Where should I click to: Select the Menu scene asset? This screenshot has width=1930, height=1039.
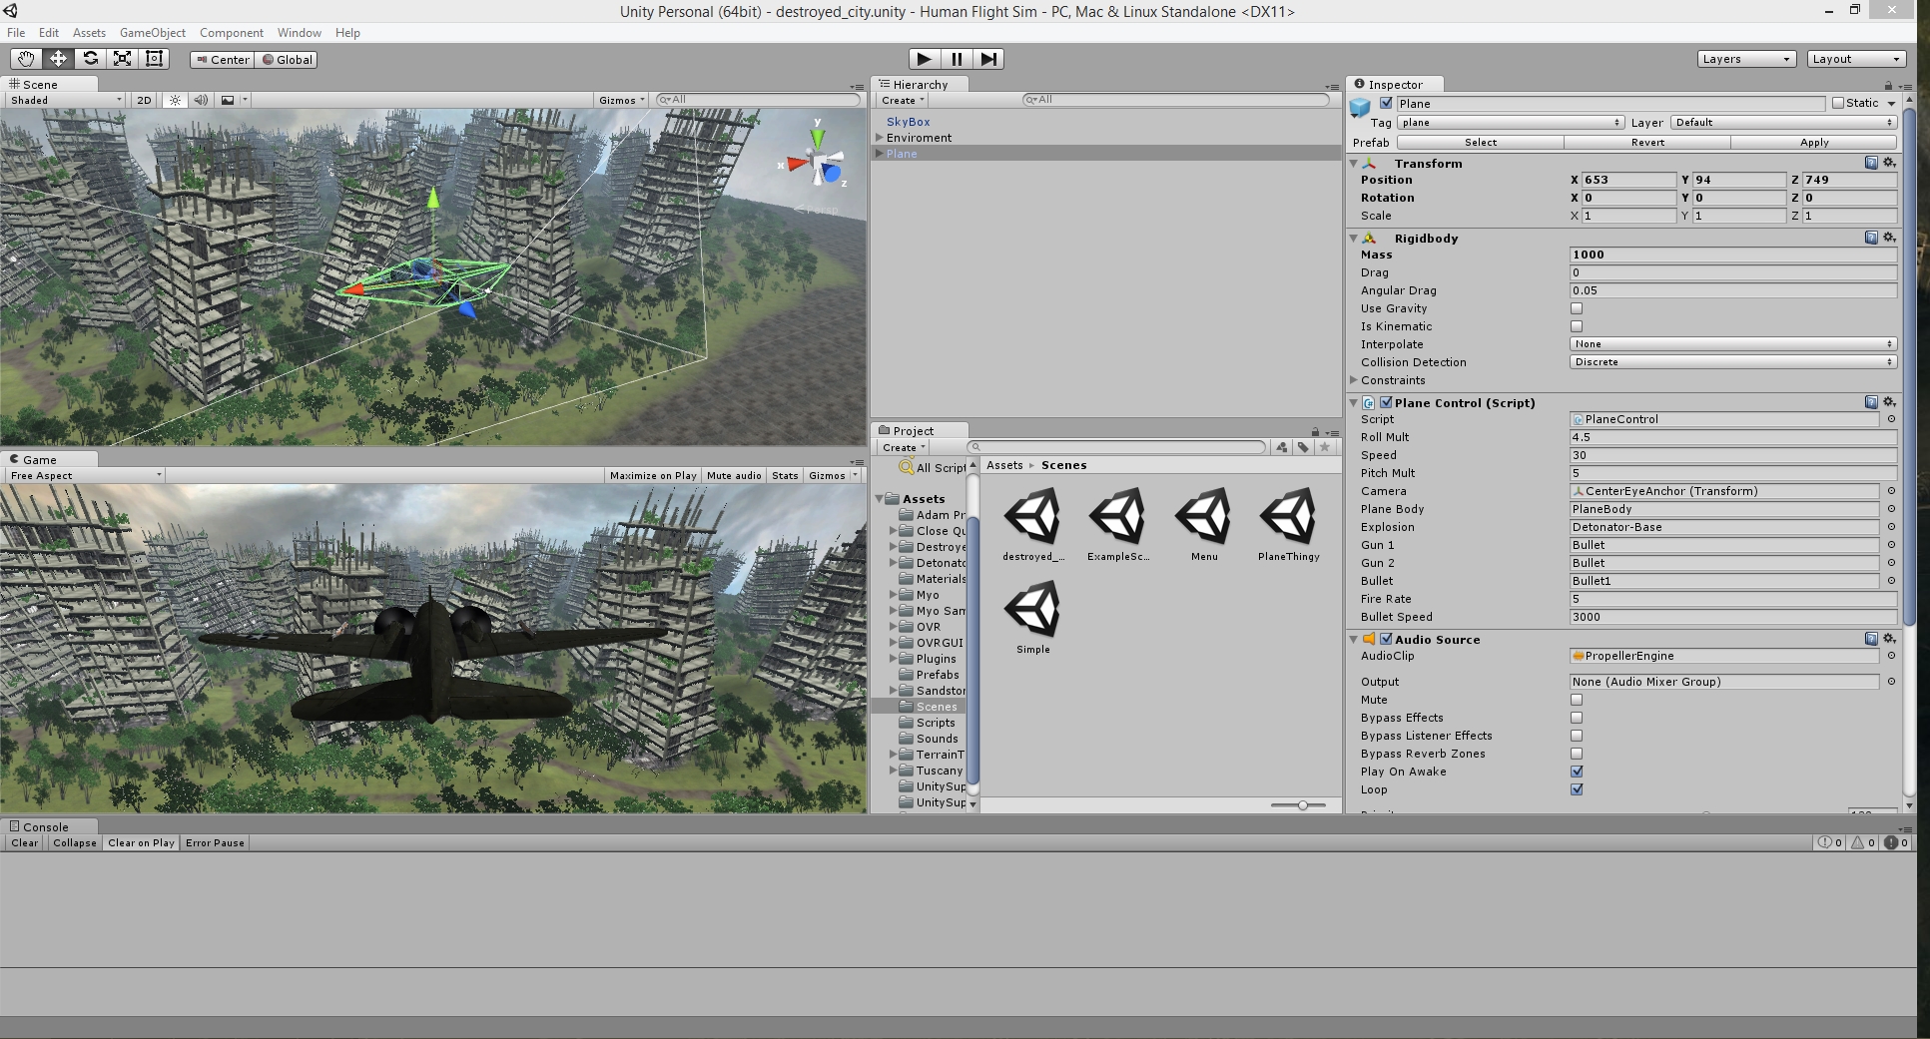pyautogui.click(x=1204, y=525)
